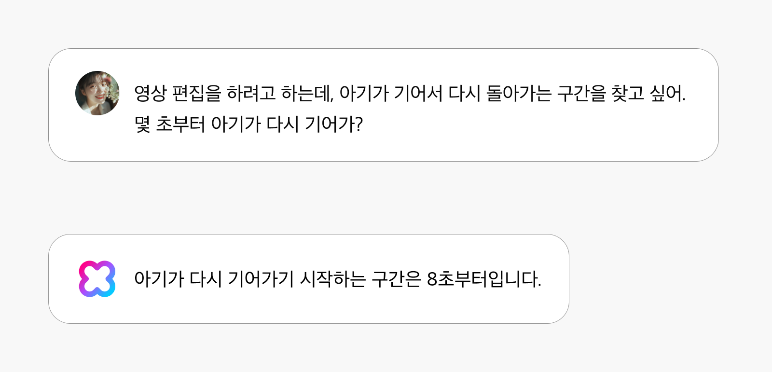
Task: Click the user's profile photo avatar
Action: tap(97, 93)
